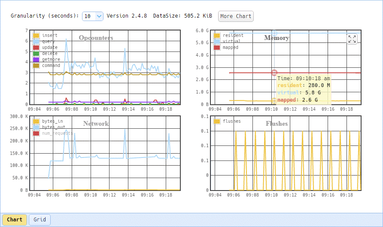383x227 pixels.
Task: Select the Chart tab
Action: [x=15, y=220]
